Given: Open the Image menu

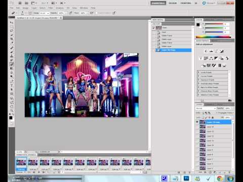Looking at the screenshot, I should (x=25, y=8).
